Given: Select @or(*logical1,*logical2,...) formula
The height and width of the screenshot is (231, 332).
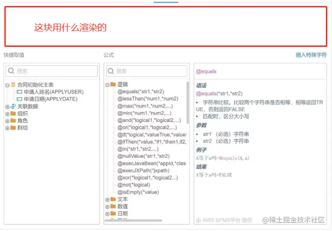Looking at the screenshot, I should coord(147,128).
